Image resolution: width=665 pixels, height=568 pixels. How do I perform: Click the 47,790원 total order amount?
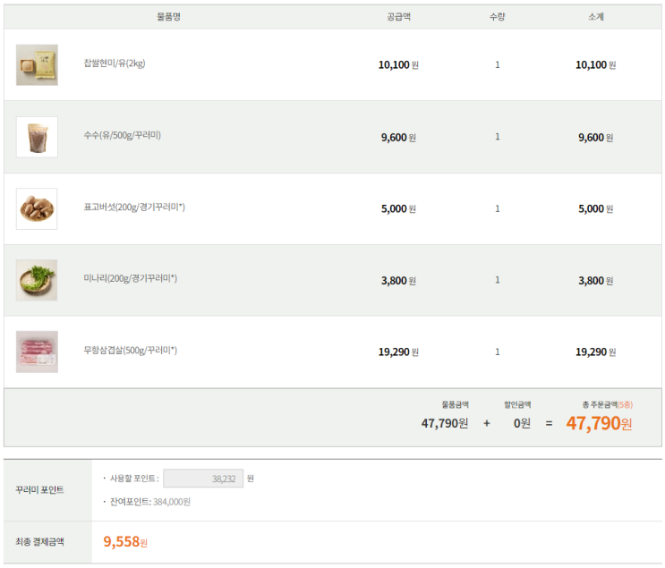pyautogui.click(x=599, y=423)
